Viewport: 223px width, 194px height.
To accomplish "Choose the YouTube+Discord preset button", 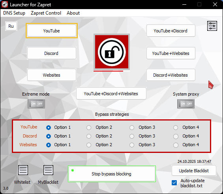I will pyautogui.click(x=171, y=31).
